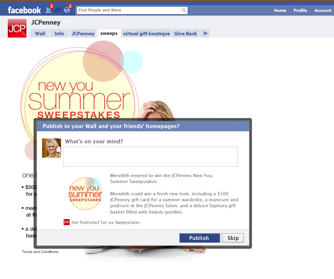
Task: Go to Home
Action: click(280, 10)
